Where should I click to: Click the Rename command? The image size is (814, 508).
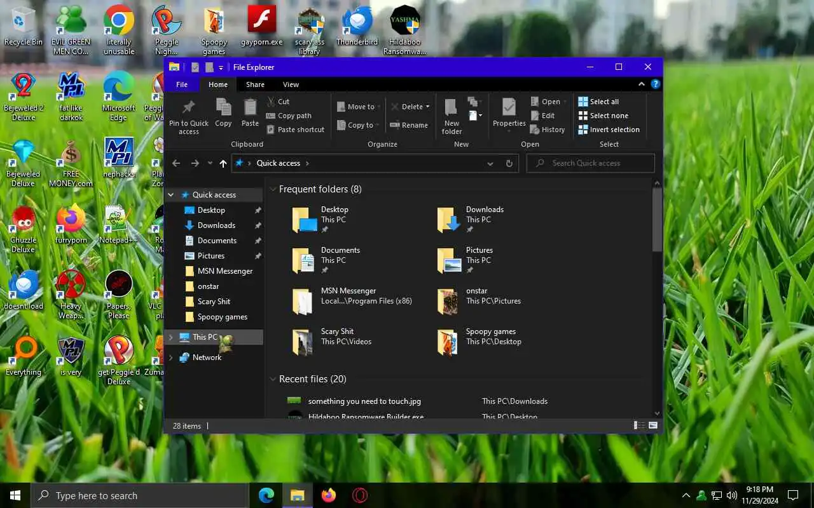pos(409,125)
